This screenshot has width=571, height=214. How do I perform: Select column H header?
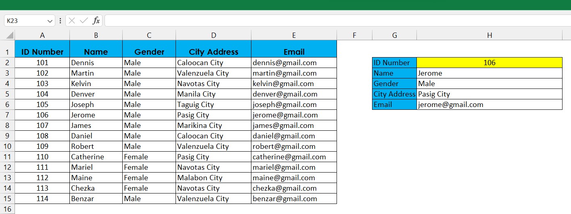pyautogui.click(x=489, y=35)
